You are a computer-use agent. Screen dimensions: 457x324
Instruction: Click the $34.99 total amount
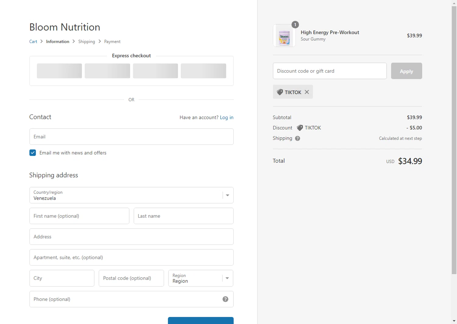point(410,161)
